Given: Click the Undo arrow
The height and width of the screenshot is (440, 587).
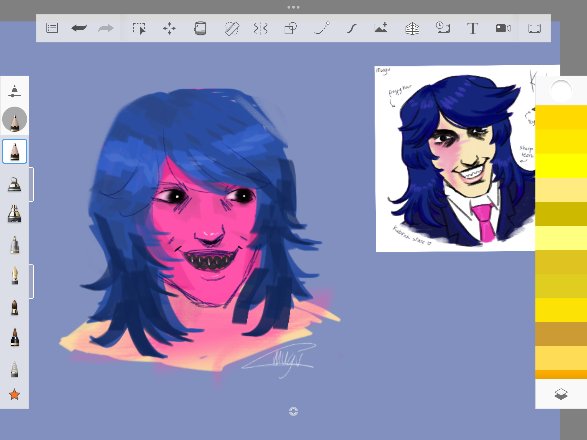Looking at the screenshot, I should click(79, 28).
